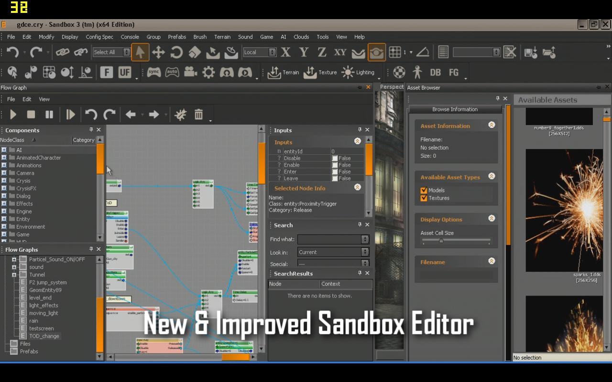612x382 pixels.
Task: Activate the Rotate tool
Action: pos(176,52)
